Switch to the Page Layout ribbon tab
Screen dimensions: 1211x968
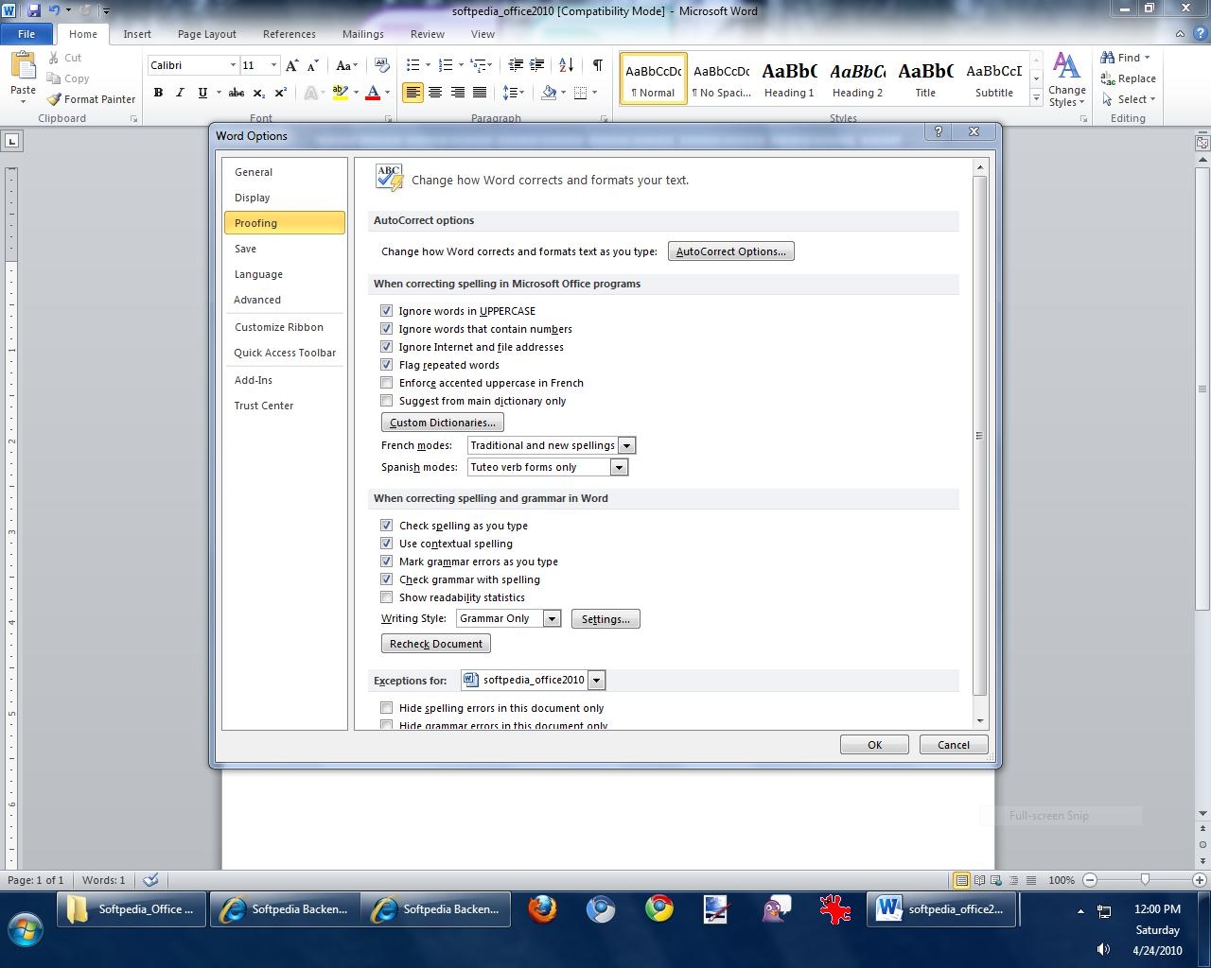click(x=206, y=34)
